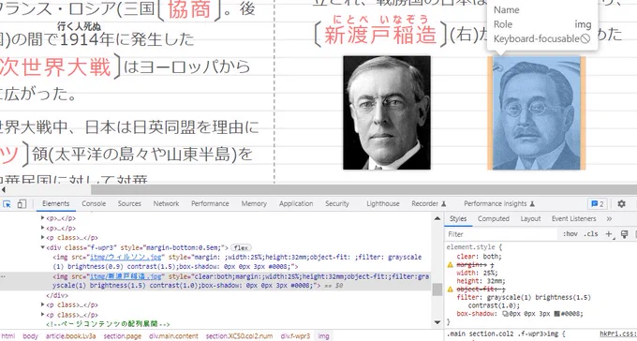Expand the first p class node after closing div
Viewport: 637px width, 341px height.
coord(43,304)
